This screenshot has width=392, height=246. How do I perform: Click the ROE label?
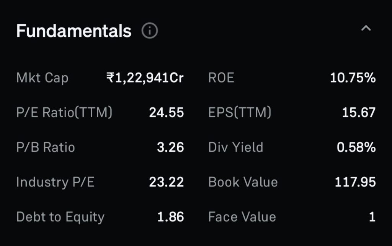pos(221,78)
